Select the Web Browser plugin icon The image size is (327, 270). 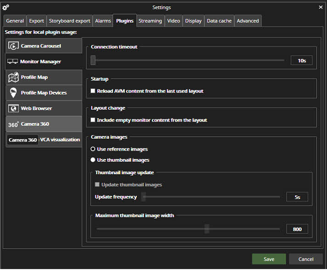(x=13, y=108)
